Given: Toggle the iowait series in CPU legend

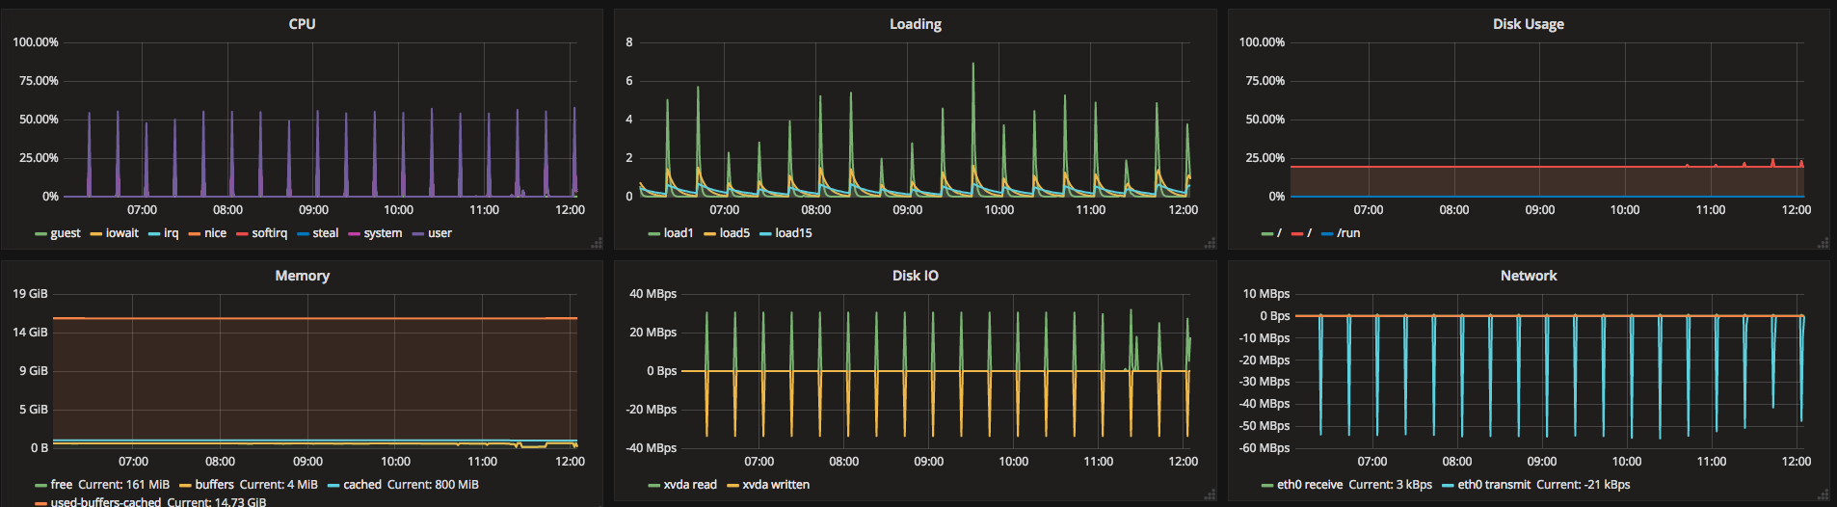Looking at the screenshot, I should tap(121, 233).
